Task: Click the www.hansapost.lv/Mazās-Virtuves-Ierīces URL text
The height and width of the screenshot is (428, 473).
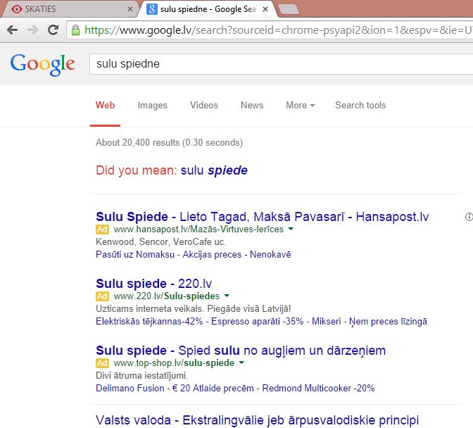Action: tap(198, 229)
